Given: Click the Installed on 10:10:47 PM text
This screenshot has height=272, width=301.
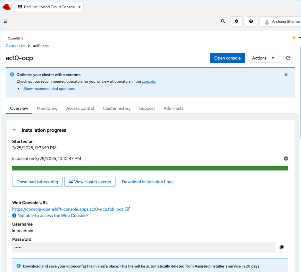Looking at the screenshot, I should point(46,159).
